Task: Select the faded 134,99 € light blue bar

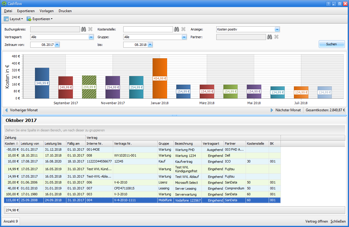Action: click(x=324, y=92)
